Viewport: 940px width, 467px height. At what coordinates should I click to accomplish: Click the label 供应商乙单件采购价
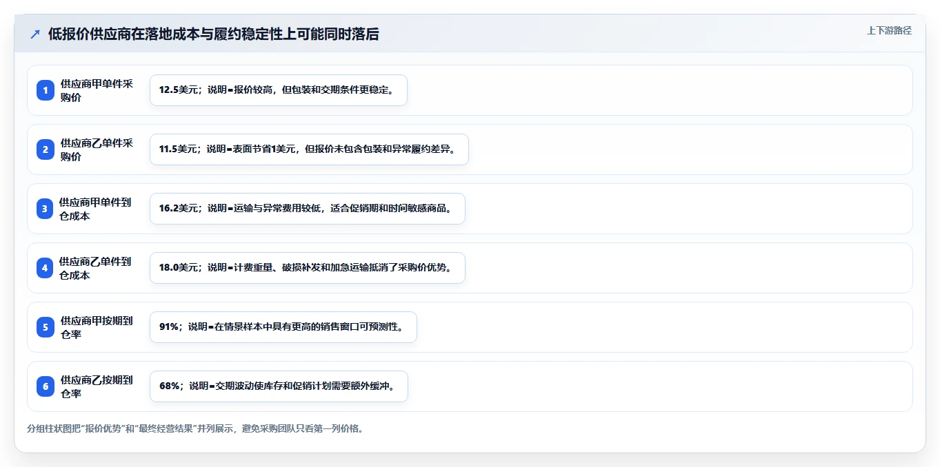click(x=97, y=149)
